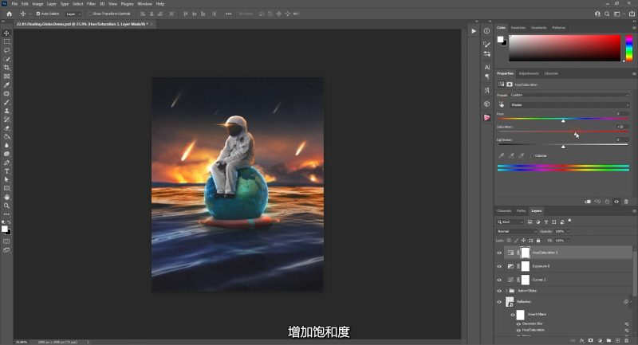Click the targeted adjustment hand tool in Properties

coord(502,104)
